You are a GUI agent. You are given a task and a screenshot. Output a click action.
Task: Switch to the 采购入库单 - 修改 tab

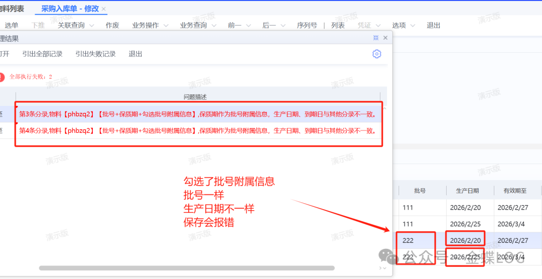click(70, 9)
